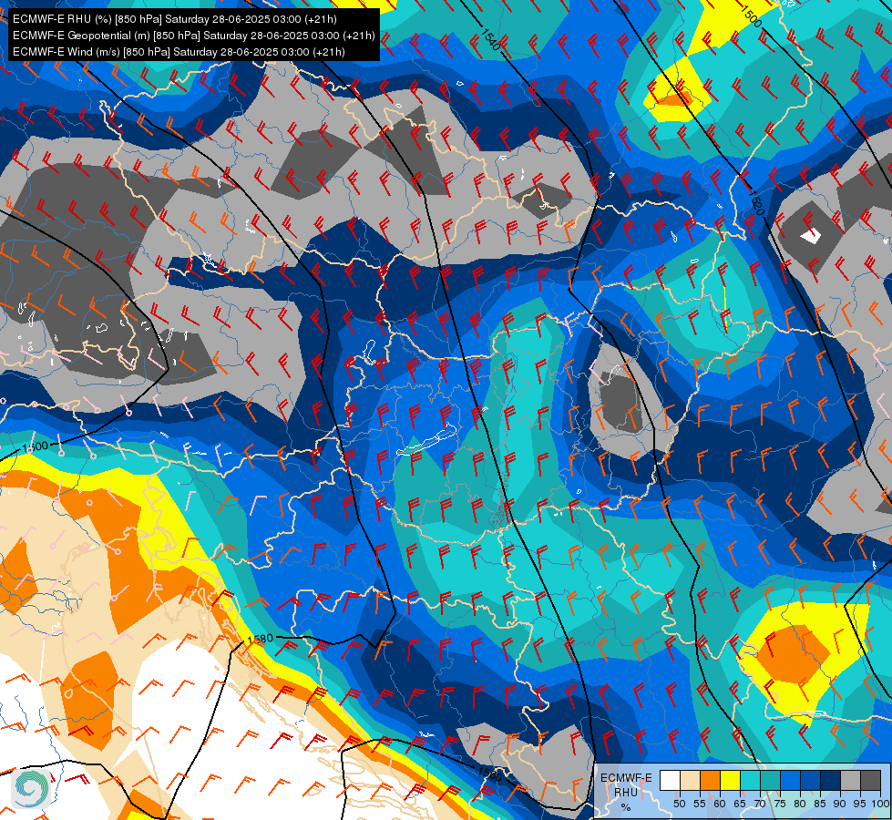
Task: Click the swirl logo icon on the map
Action: click(x=31, y=787)
